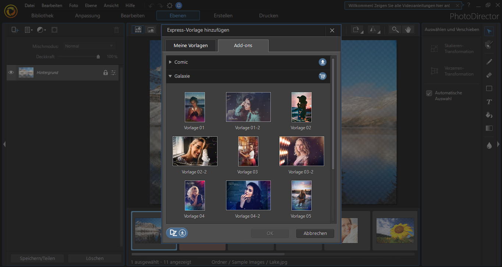Select the Fill bucket tool
Viewport: 502px width, 267px height.
(489, 115)
